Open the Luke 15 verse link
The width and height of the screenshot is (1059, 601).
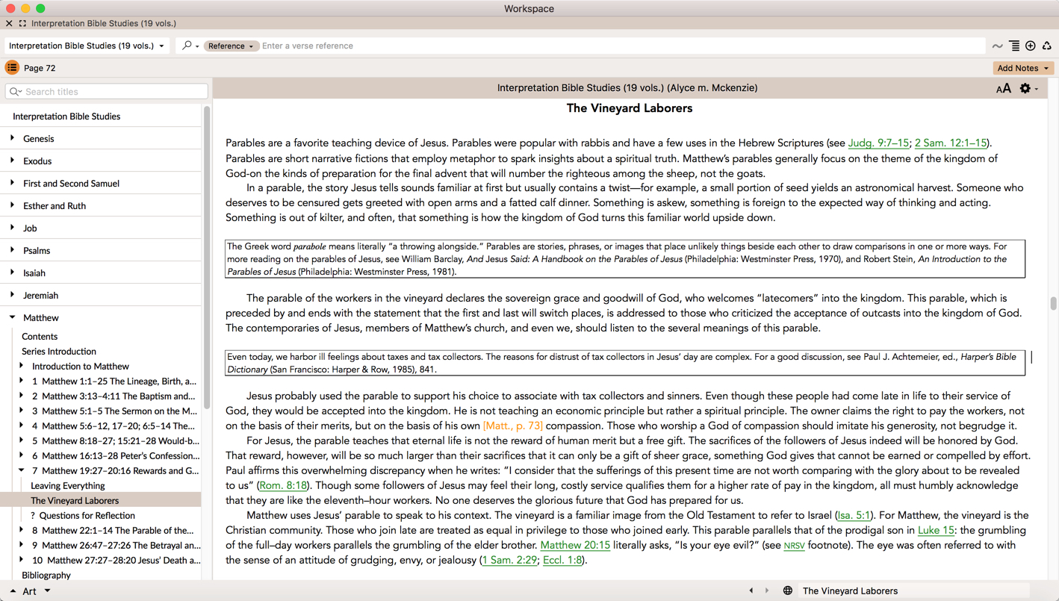tap(936, 530)
